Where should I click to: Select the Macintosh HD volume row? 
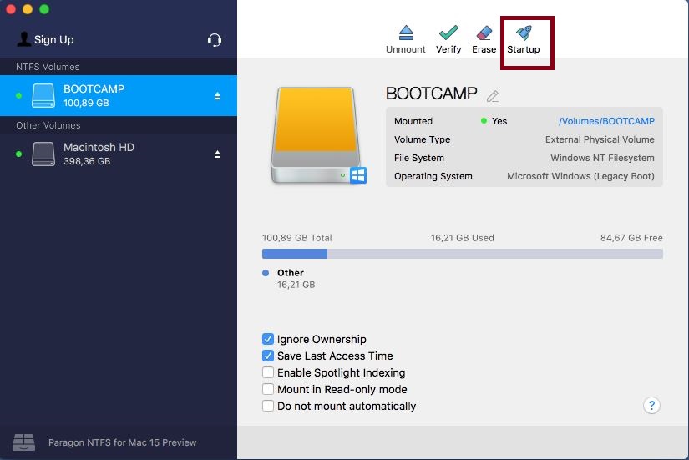click(119, 154)
